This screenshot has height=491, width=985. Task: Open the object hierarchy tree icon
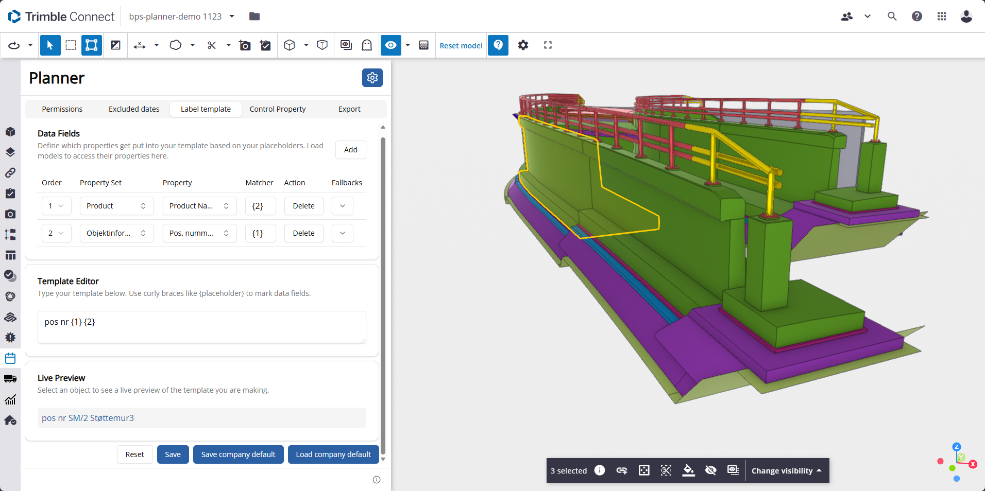(x=10, y=235)
